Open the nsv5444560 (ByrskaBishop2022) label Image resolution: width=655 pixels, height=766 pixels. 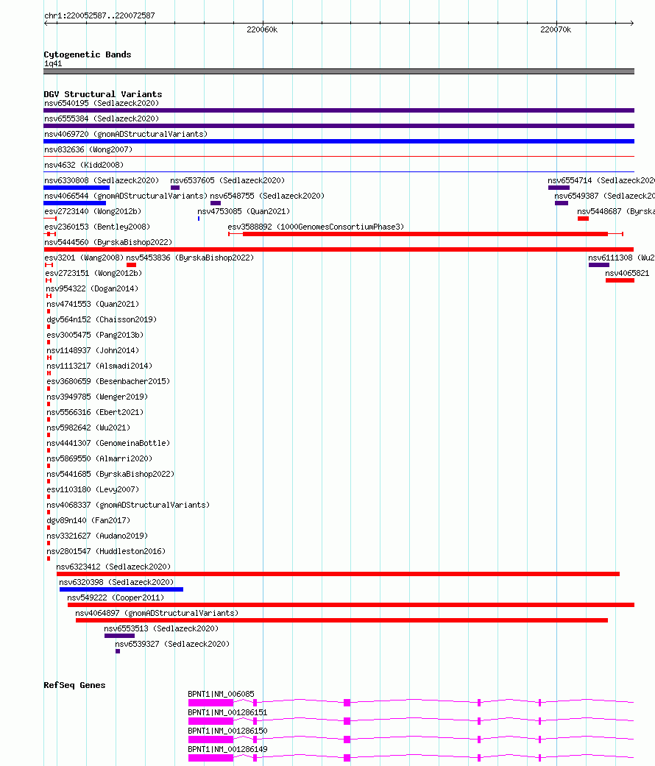pyautogui.click(x=108, y=242)
